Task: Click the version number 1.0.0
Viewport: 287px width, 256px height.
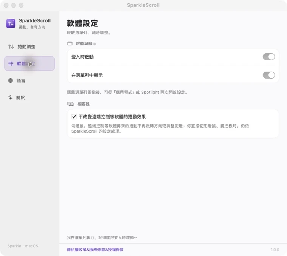Action: click(x=275, y=250)
